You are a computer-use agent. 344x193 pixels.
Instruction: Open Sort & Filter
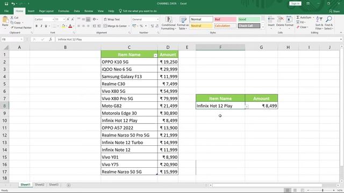click(319, 23)
